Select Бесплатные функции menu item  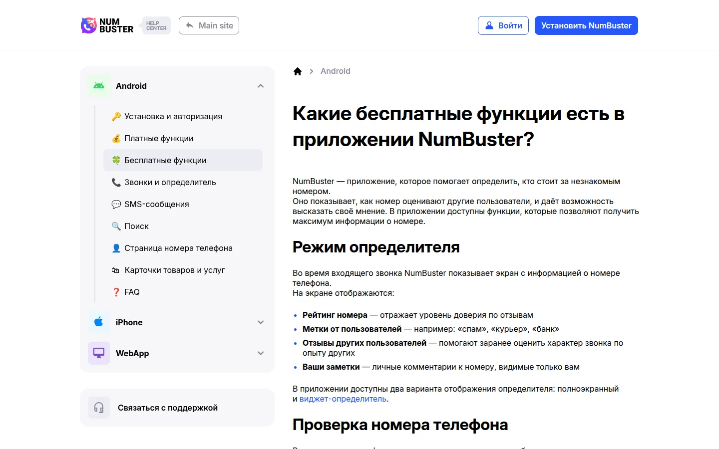point(183,160)
